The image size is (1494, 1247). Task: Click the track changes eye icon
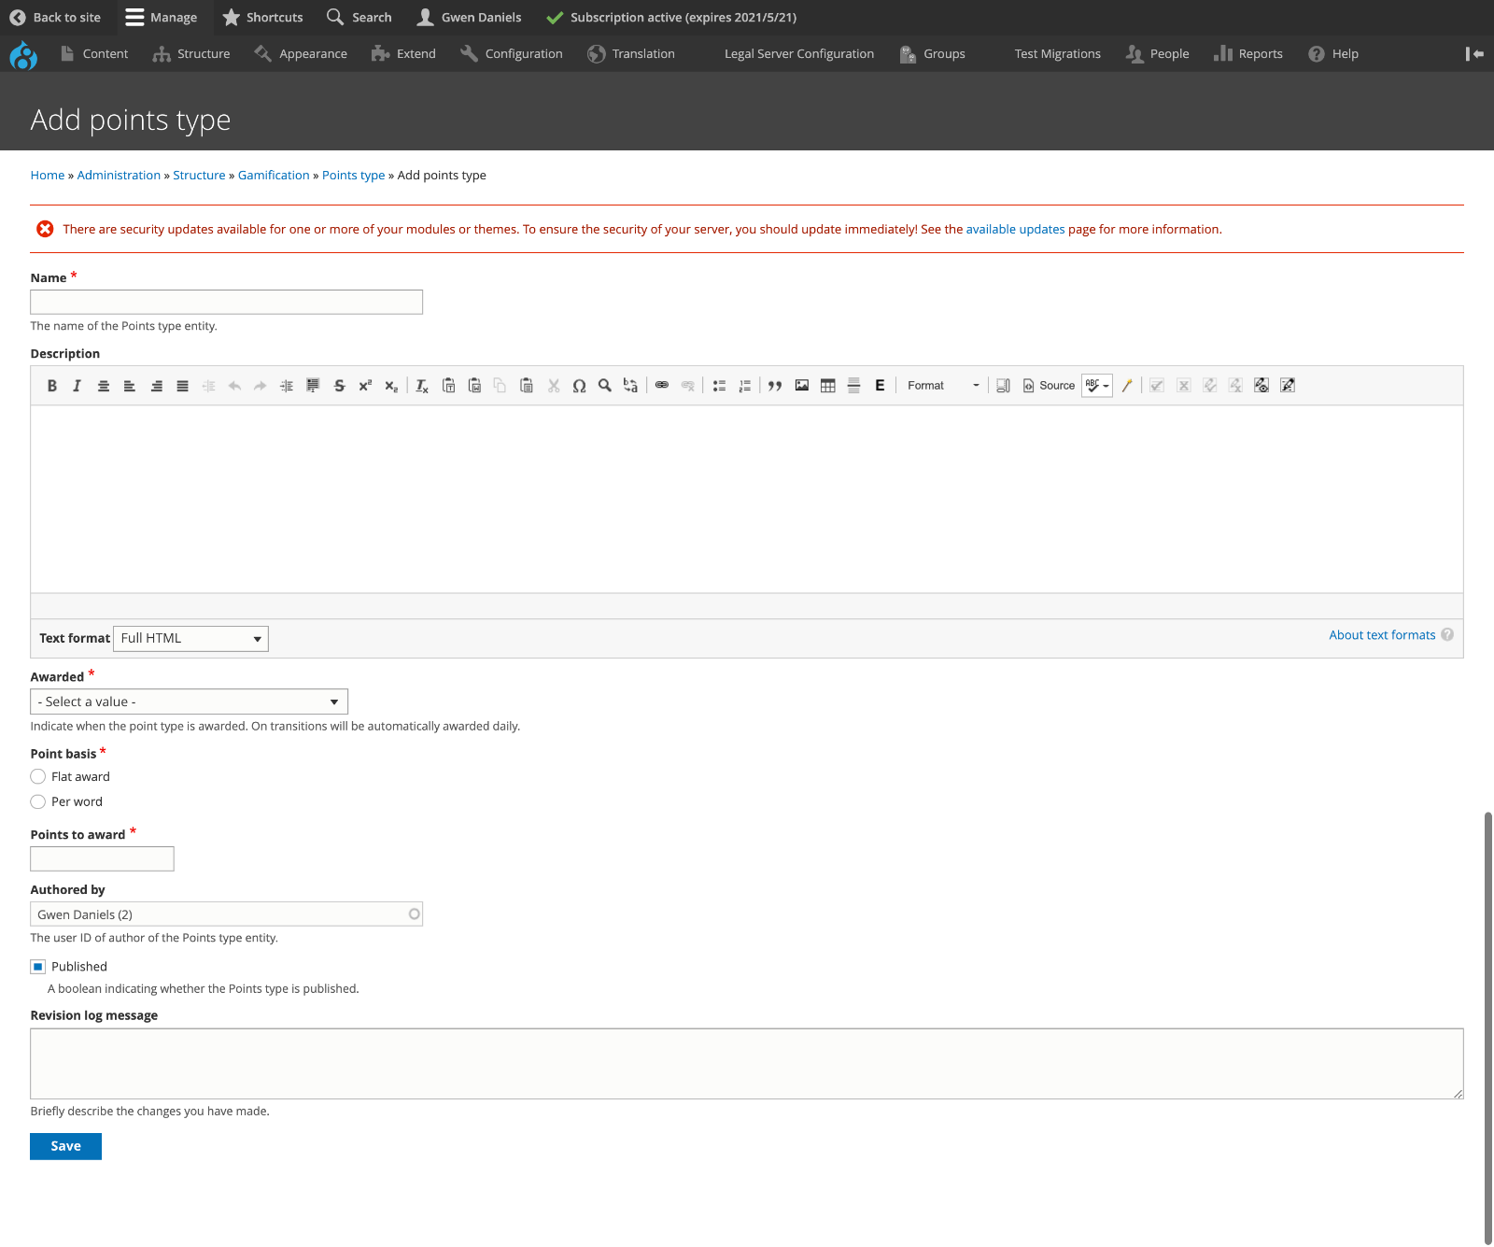(x=1261, y=386)
